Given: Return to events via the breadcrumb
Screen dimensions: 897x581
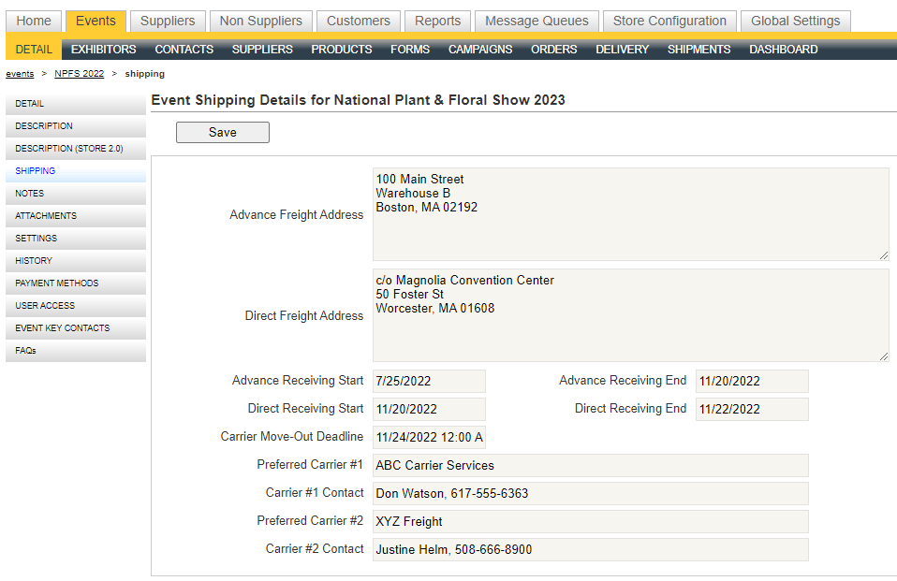Looking at the screenshot, I should [20, 73].
